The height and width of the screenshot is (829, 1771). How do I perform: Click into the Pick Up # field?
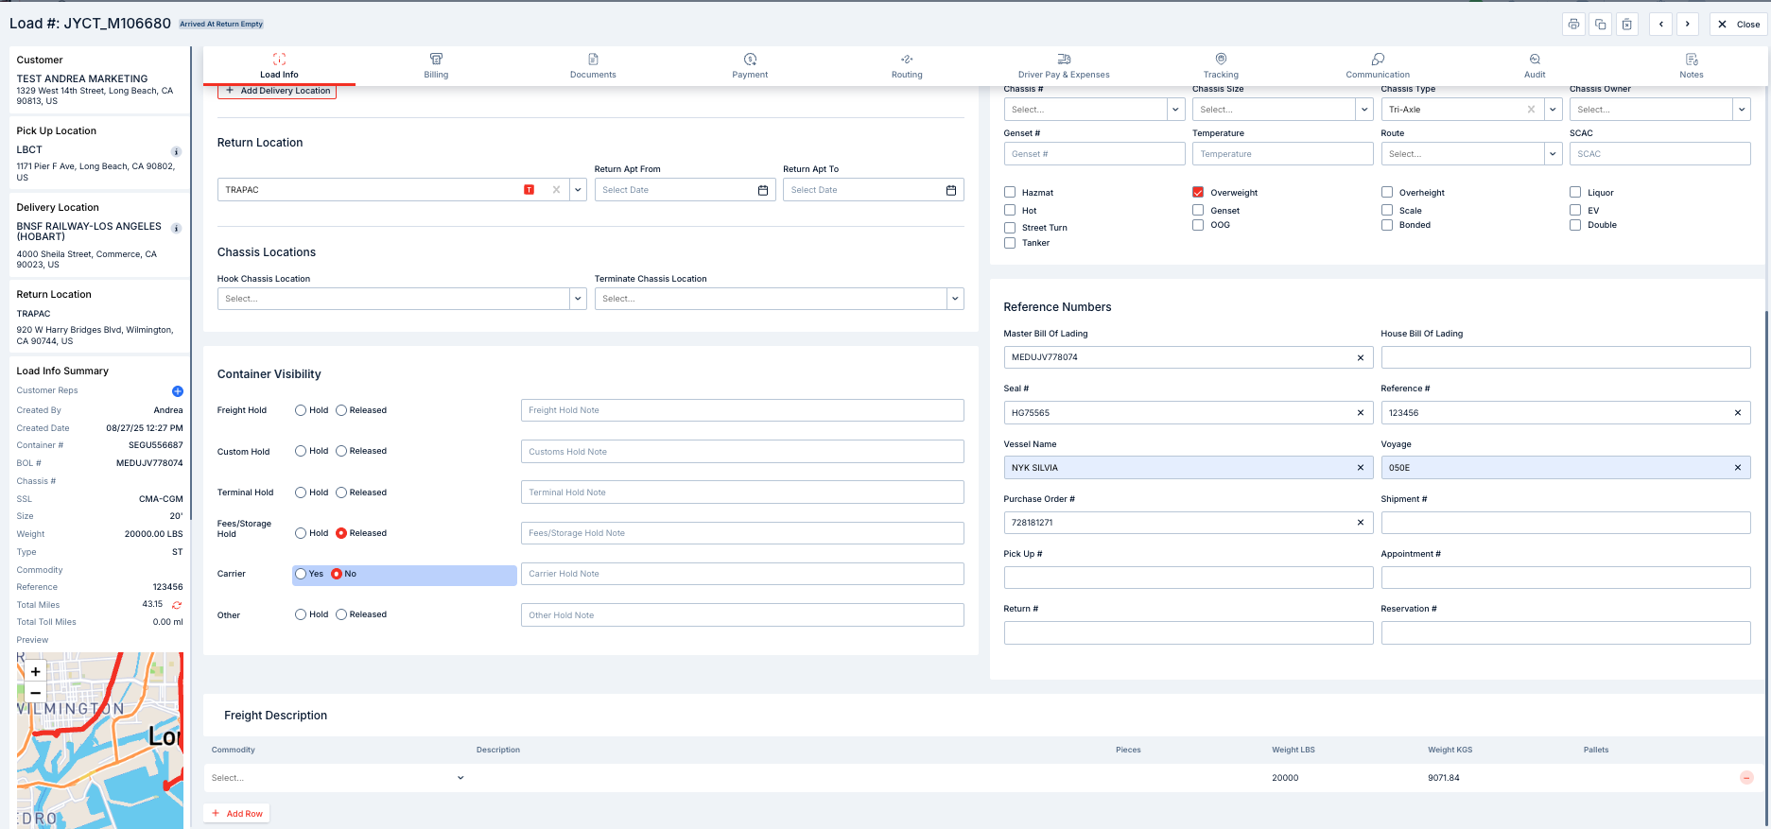1188,578
